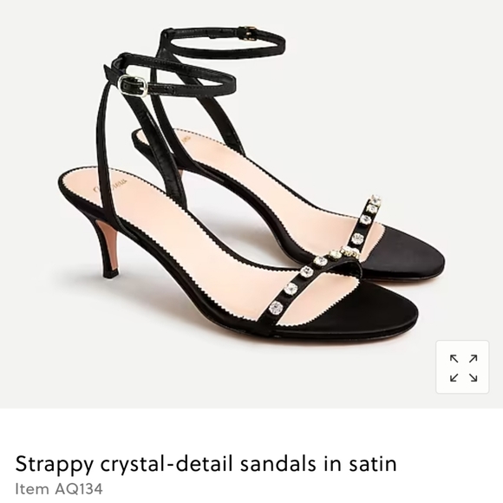Click the silver buckle on the front sandal
This screenshot has height=503, width=503.
(x=133, y=85)
